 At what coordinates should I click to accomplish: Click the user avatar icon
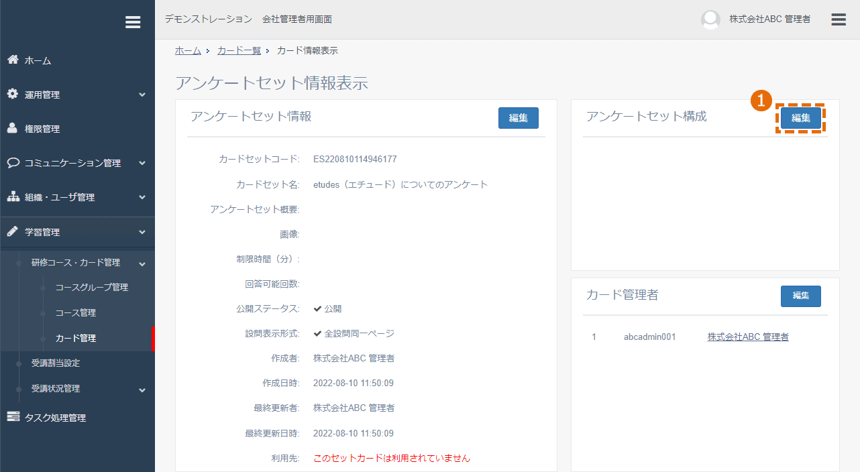710,19
